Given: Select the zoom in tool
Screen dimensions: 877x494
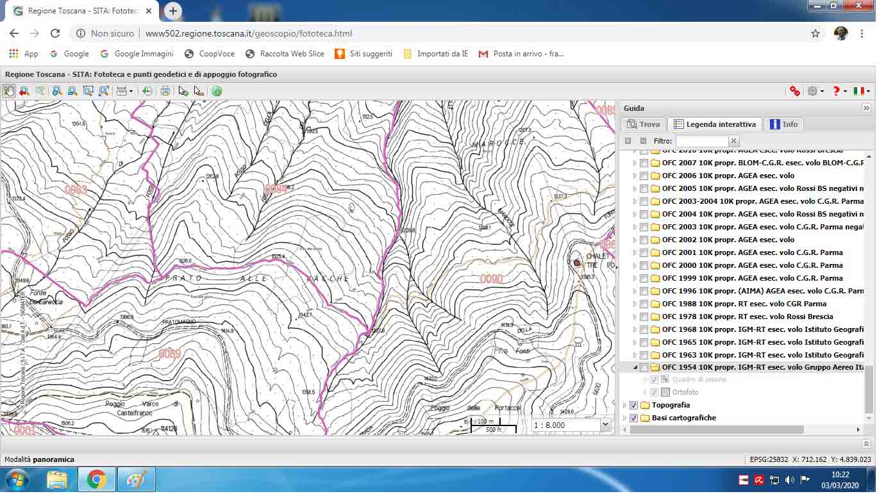Looking at the screenshot, I should pyautogui.click(x=57, y=91).
